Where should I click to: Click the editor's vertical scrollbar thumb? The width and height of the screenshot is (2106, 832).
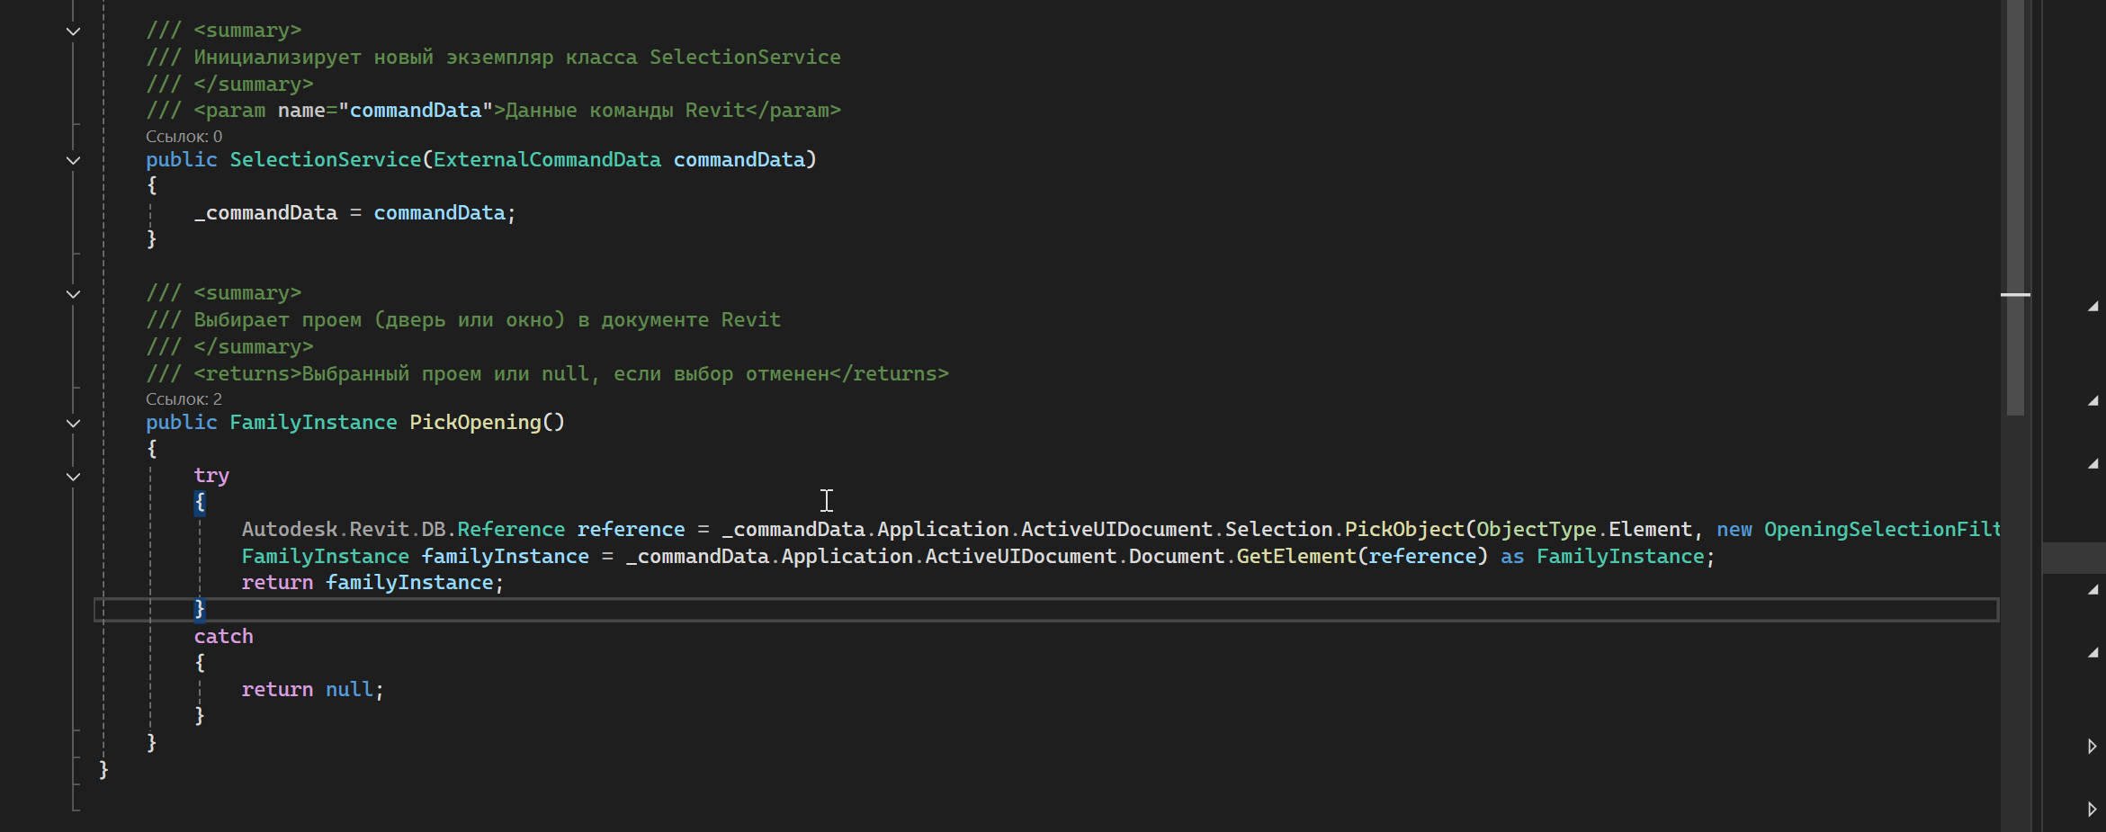(2015, 207)
